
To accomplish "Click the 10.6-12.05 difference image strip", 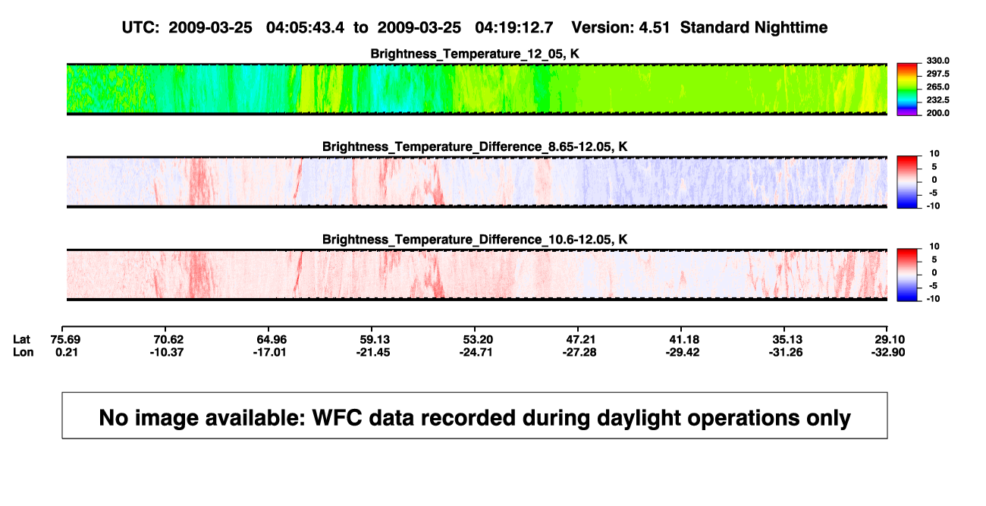I will click(477, 275).
